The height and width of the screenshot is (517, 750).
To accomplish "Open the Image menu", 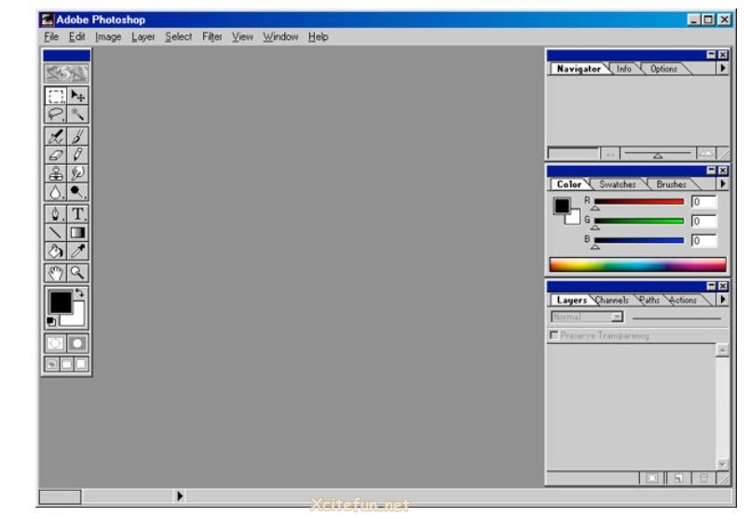I will pos(108,37).
